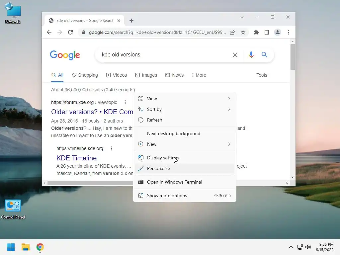Click in the Google search input field
Image resolution: width=340 pixels, height=255 pixels.
tap(165, 55)
